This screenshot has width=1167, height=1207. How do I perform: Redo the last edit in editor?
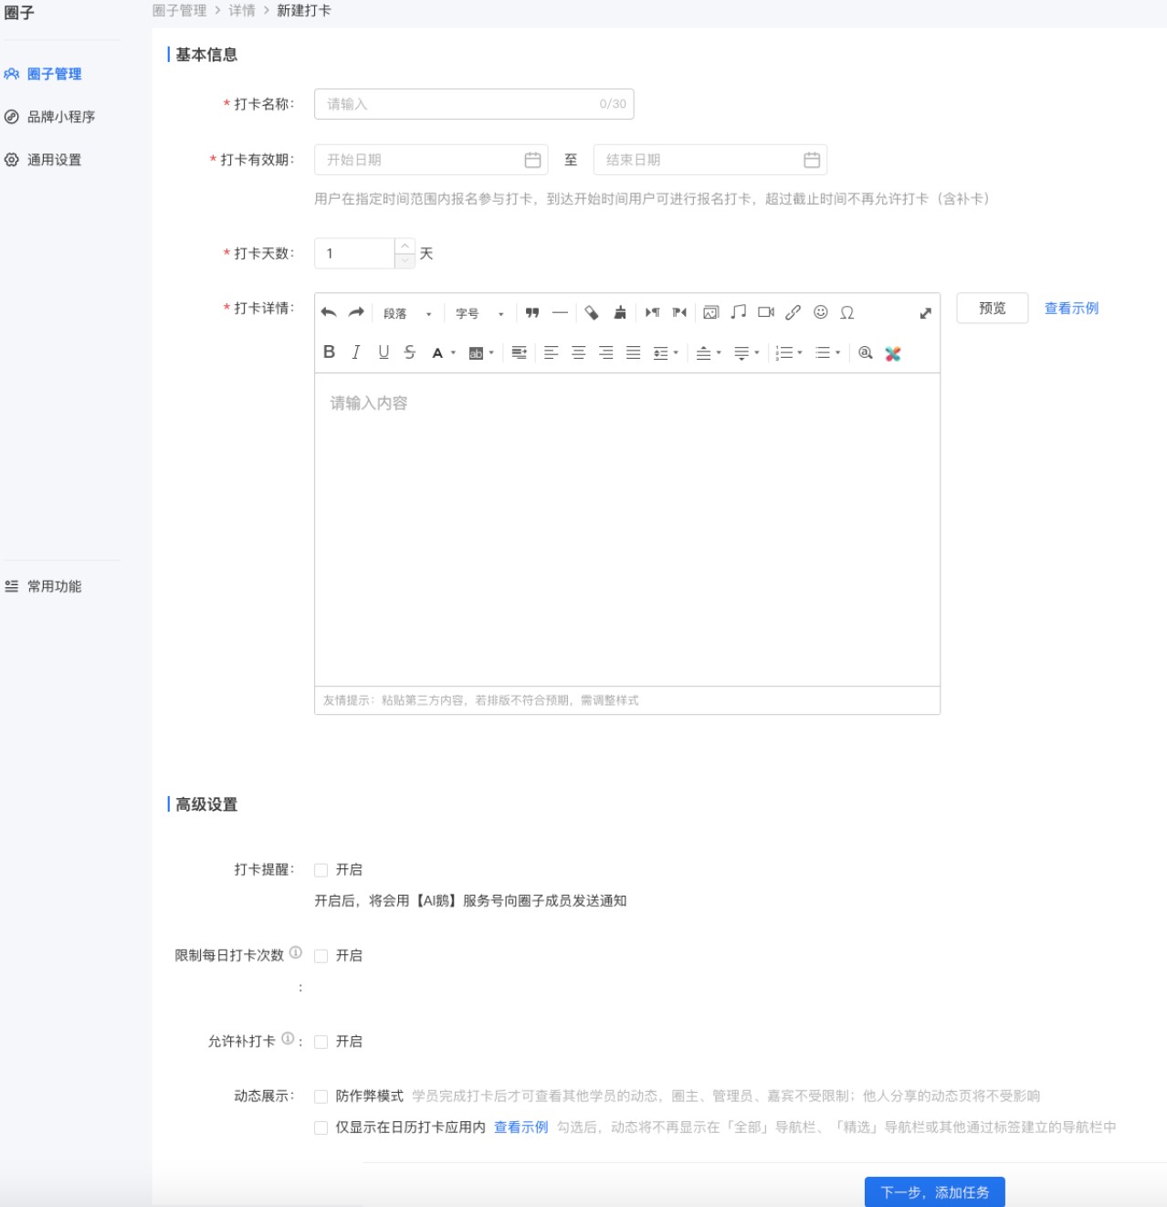[356, 312]
